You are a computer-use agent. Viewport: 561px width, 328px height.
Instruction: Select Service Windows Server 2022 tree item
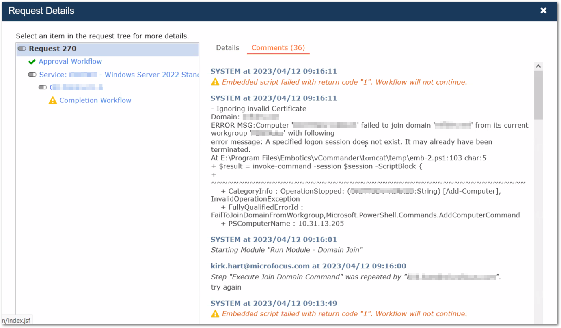(x=119, y=75)
